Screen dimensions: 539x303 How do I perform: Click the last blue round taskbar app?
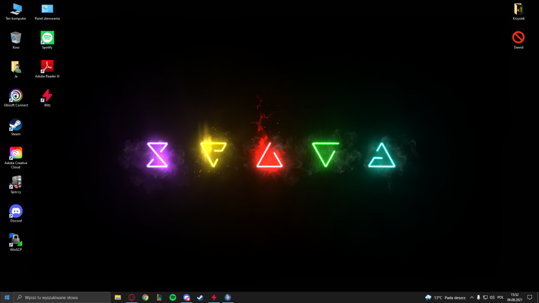[x=227, y=298]
